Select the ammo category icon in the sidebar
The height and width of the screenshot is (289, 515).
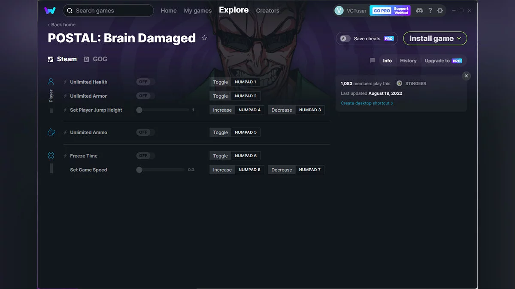pyautogui.click(x=51, y=132)
